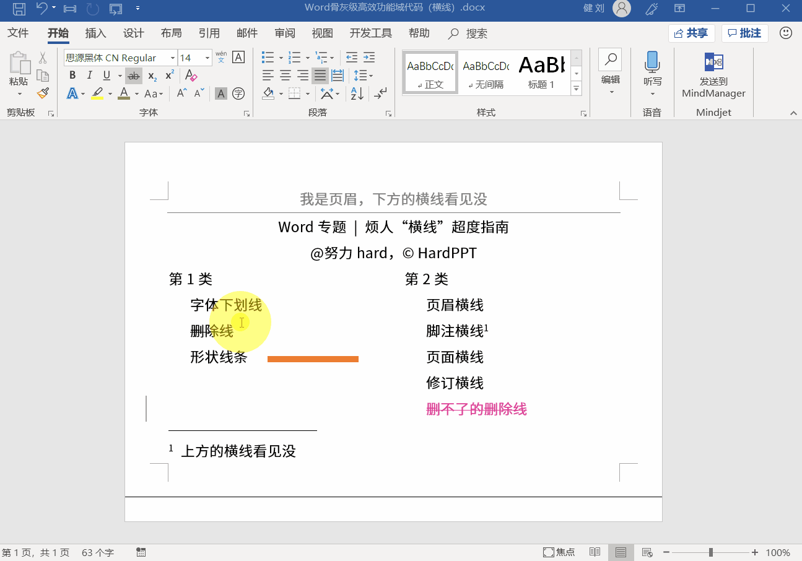802x561 pixels.
Task: Open the font name dropdown
Action: [x=173, y=58]
